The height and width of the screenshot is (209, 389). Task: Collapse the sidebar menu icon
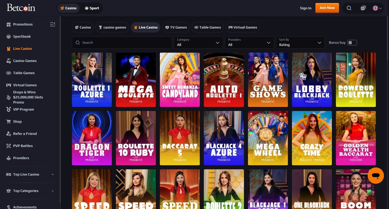click(x=53, y=24)
